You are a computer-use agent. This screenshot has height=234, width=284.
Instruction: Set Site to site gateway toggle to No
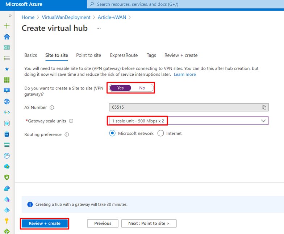coord(142,88)
